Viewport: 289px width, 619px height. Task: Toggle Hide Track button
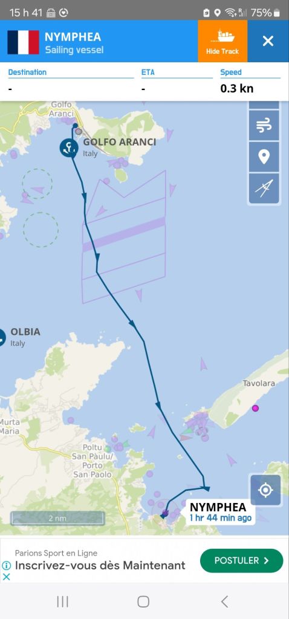click(222, 41)
